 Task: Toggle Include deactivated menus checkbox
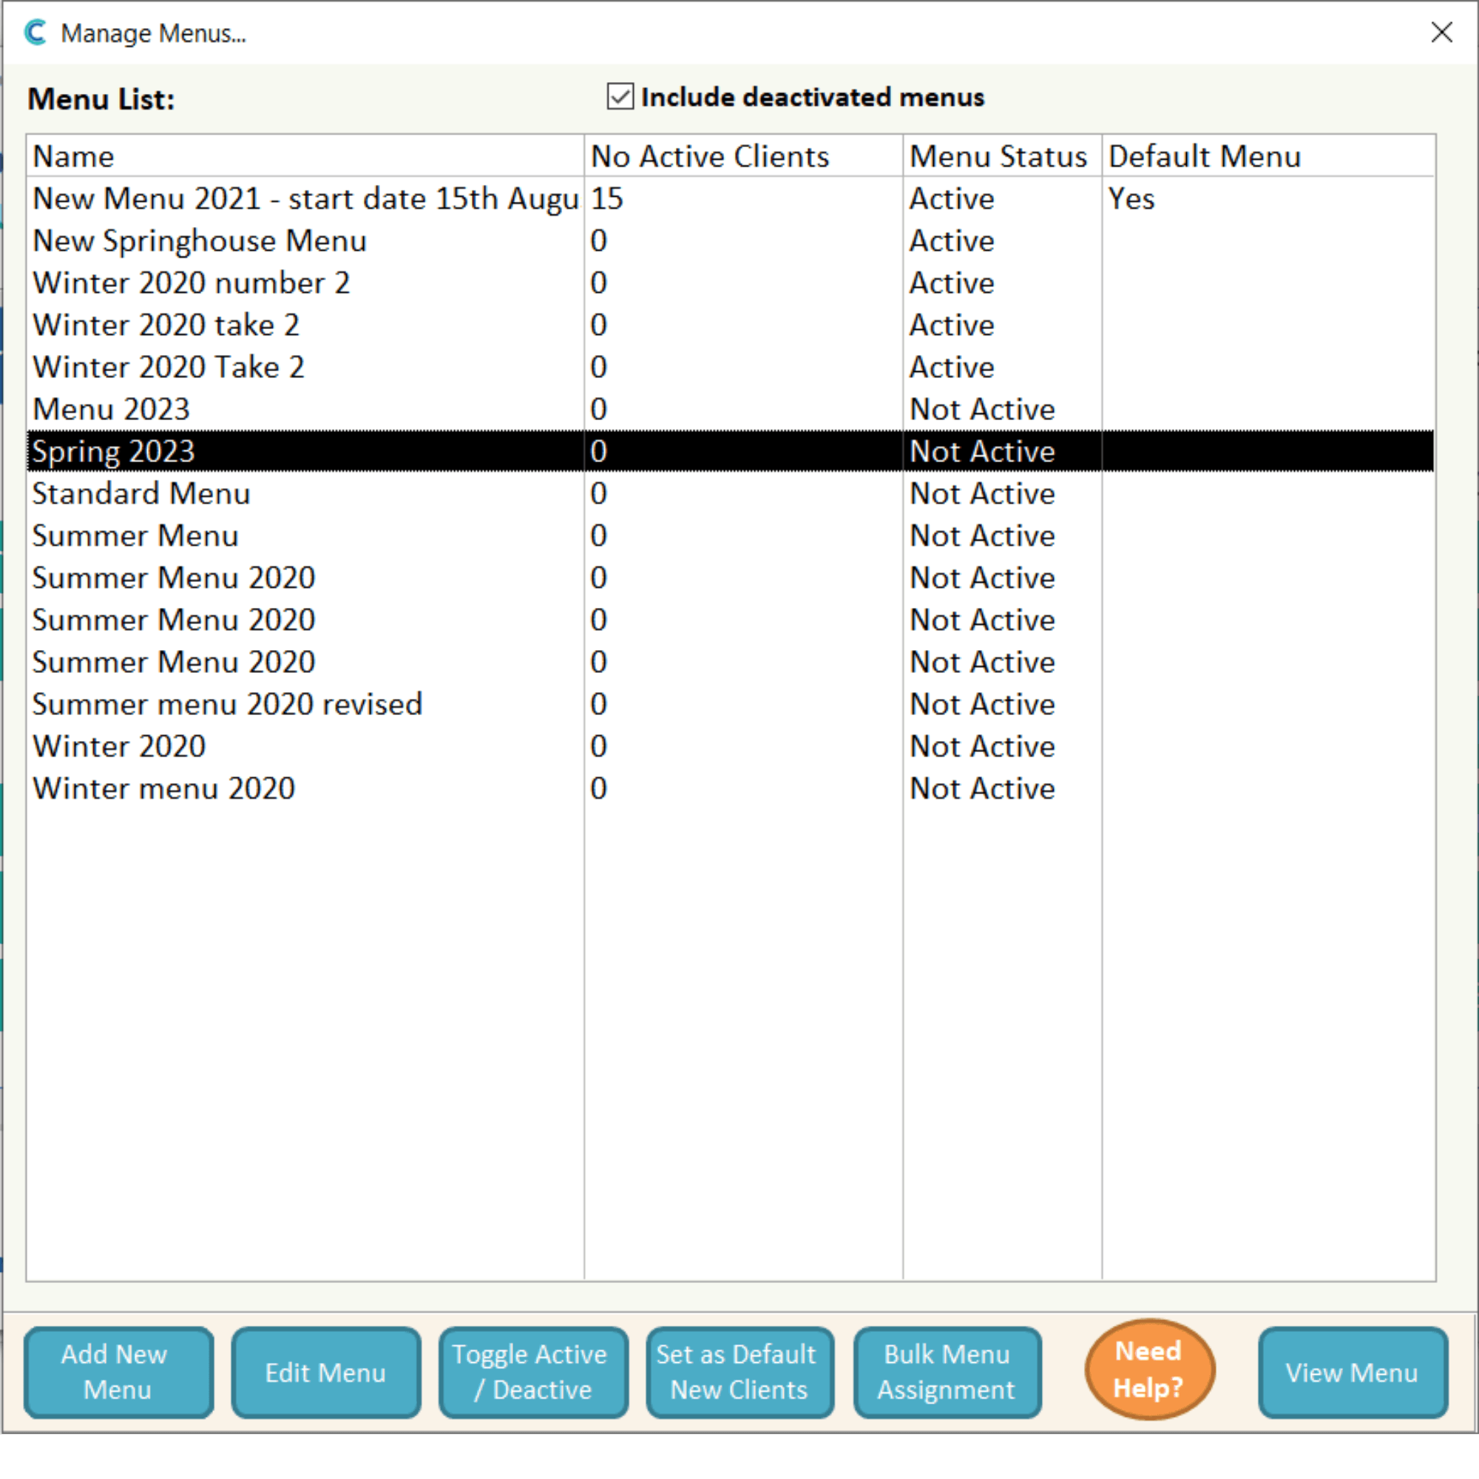tap(620, 96)
